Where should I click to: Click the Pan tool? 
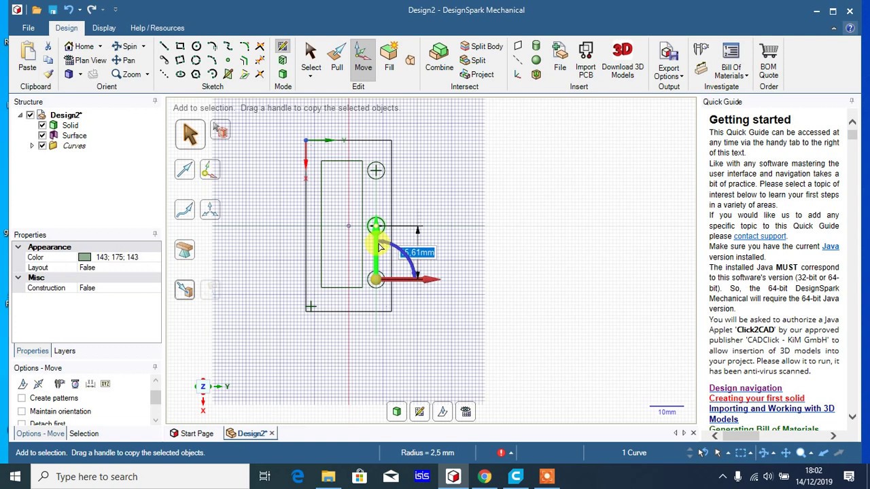coord(123,60)
